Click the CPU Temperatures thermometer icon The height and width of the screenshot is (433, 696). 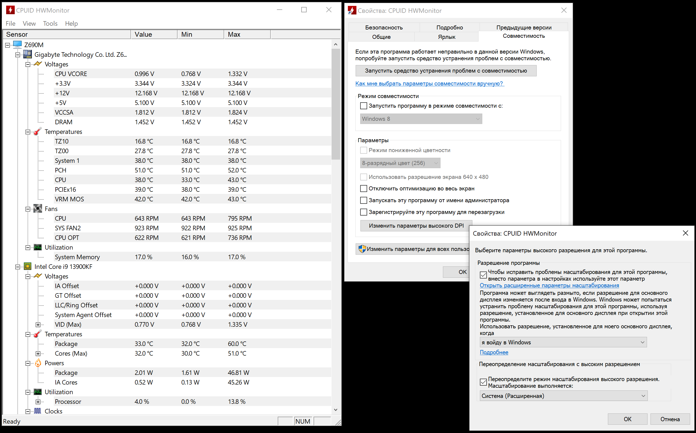[38, 334]
